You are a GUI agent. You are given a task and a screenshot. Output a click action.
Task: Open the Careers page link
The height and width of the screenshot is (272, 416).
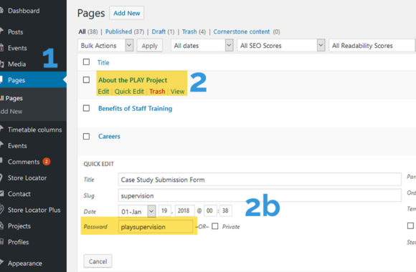click(109, 137)
